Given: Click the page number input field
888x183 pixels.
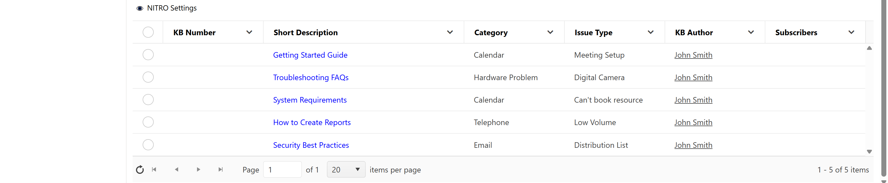Looking at the screenshot, I should click(x=282, y=170).
